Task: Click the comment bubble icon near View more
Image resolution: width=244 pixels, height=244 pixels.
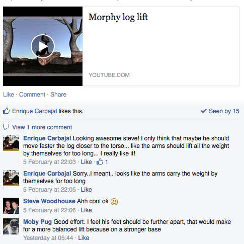Action: coord(6,127)
